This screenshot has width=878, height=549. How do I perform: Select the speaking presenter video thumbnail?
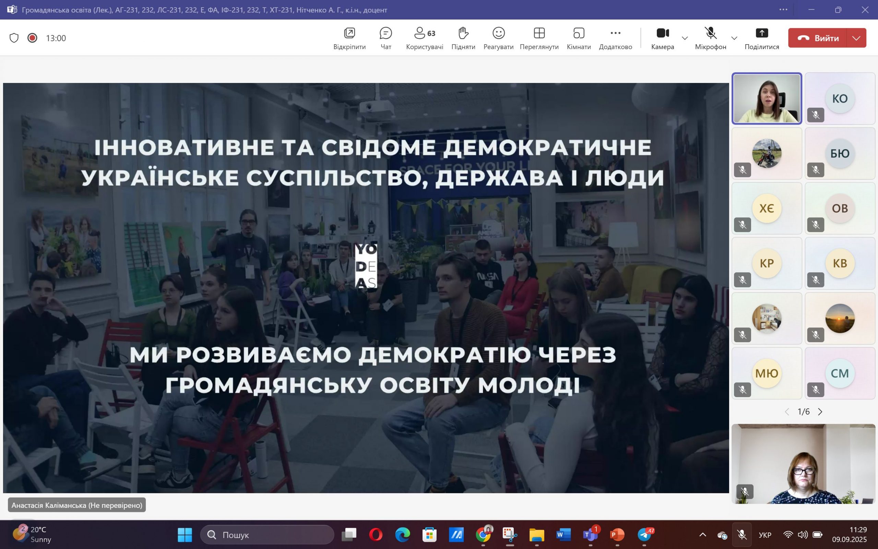(x=767, y=99)
